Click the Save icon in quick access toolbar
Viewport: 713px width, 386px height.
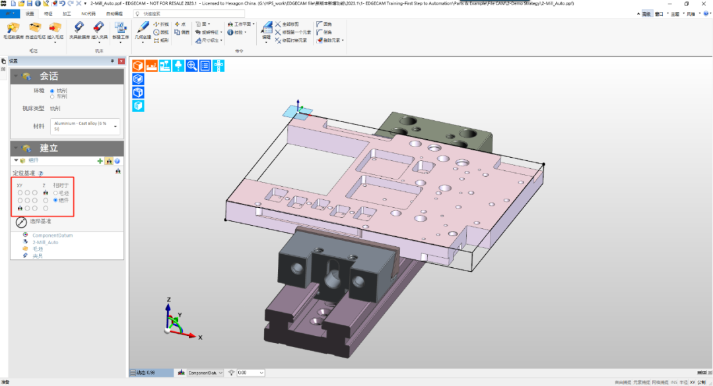click(x=30, y=3)
